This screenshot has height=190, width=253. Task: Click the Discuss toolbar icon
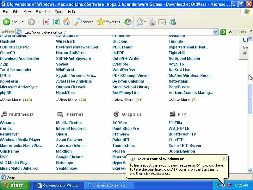coord(162,22)
